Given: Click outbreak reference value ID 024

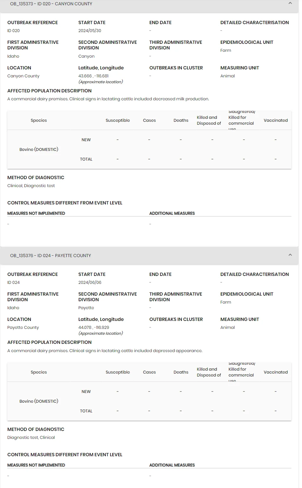Looking at the screenshot, I should pos(14,282).
